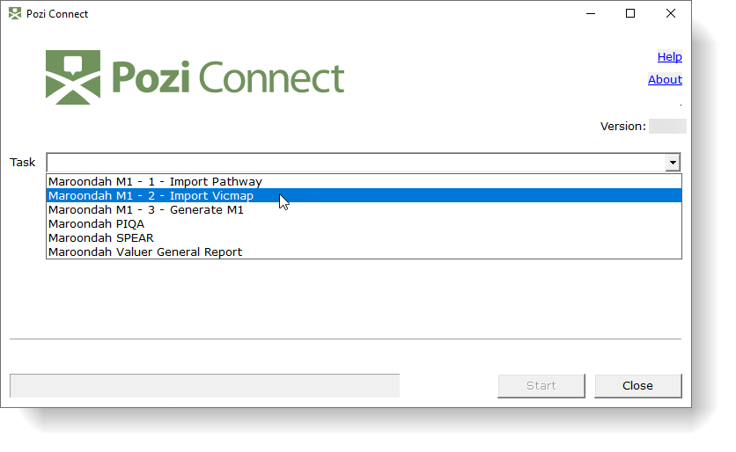
Task: Maximize the Pozi Connect window
Action: point(630,14)
